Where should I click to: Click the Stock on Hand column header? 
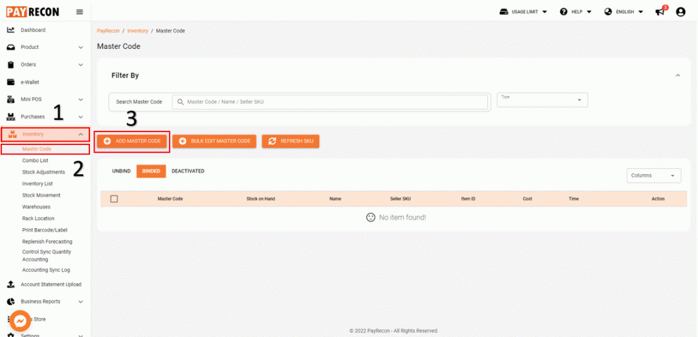click(260, 199)
